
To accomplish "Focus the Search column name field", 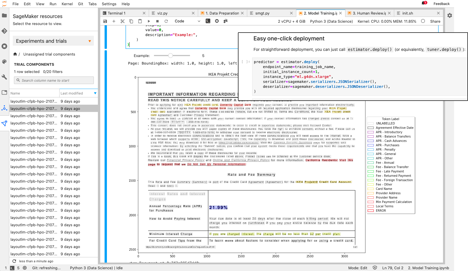I will click(x=54, y=80).
